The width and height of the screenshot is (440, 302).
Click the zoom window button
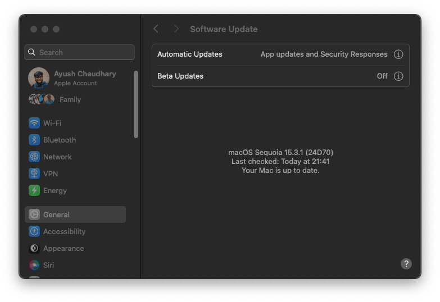click(x=56, y=29)
